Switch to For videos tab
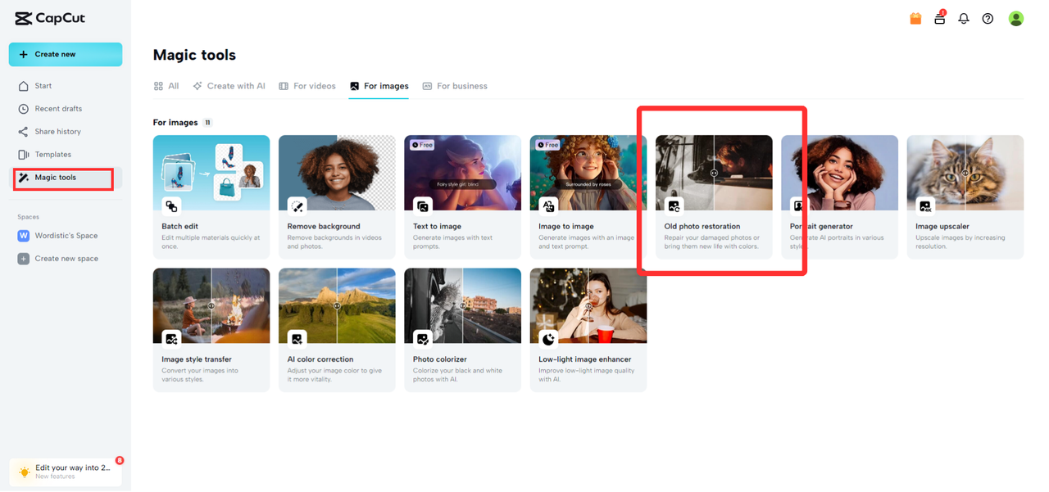Screen dimensions: 1049x492 click(307, 86)
